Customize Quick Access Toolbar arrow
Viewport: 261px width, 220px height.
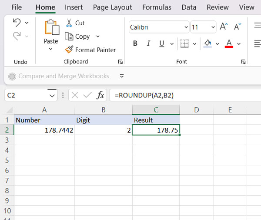[122, 76]
